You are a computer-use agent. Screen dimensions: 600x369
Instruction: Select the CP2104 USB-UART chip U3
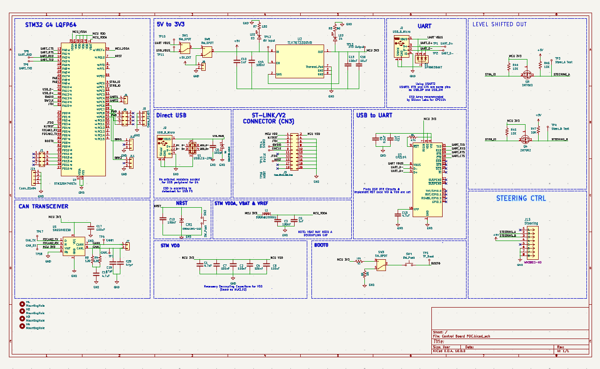(x=428, y=180)
